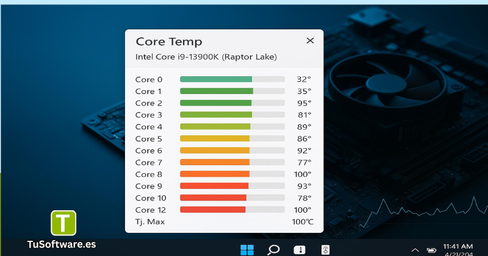This screenshot has width=488, height=256.
Task: Open the battery status tray icon
Action: click(431, 250)
